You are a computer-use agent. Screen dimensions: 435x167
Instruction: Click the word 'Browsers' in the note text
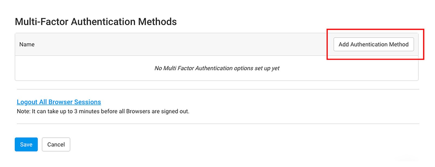point(138,111)
